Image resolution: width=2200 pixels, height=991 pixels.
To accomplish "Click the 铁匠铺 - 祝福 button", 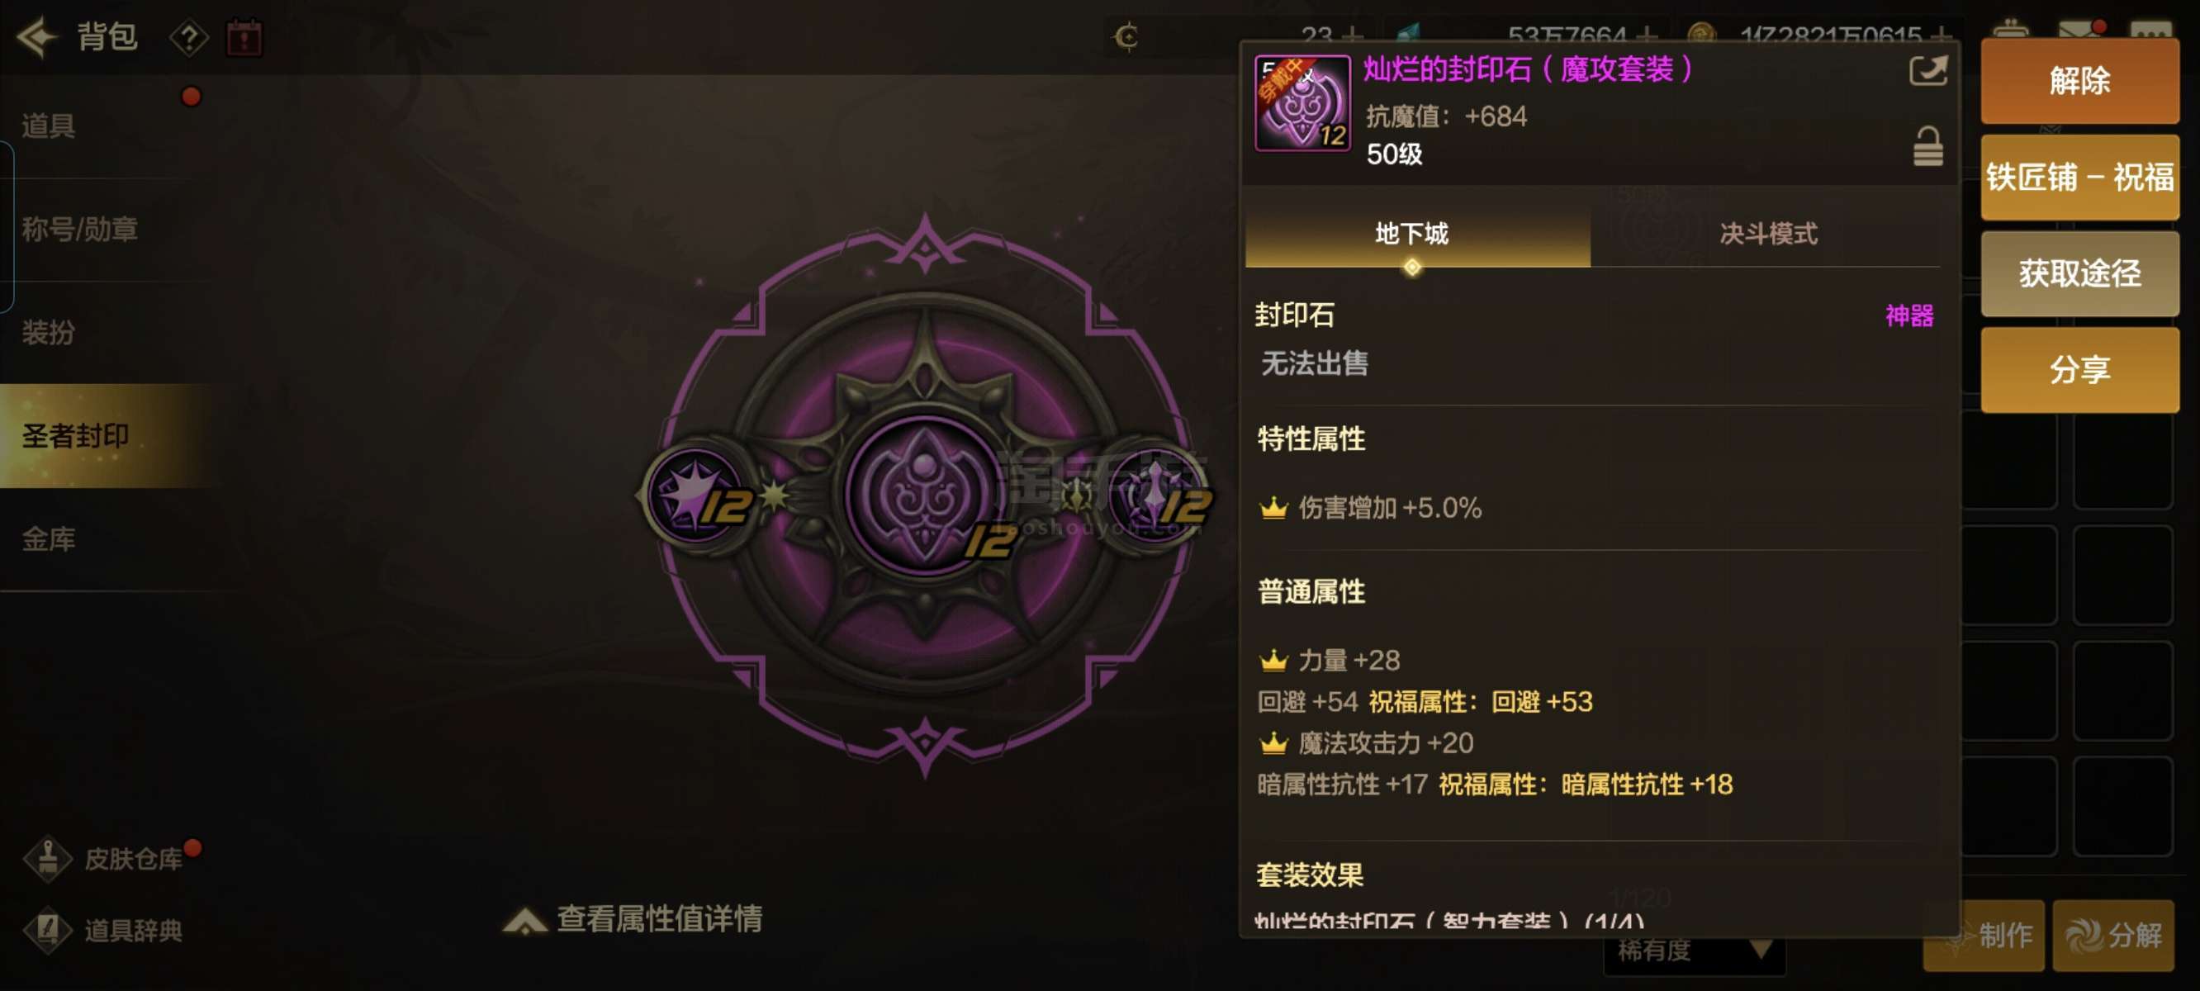I will coord(2079,177).
